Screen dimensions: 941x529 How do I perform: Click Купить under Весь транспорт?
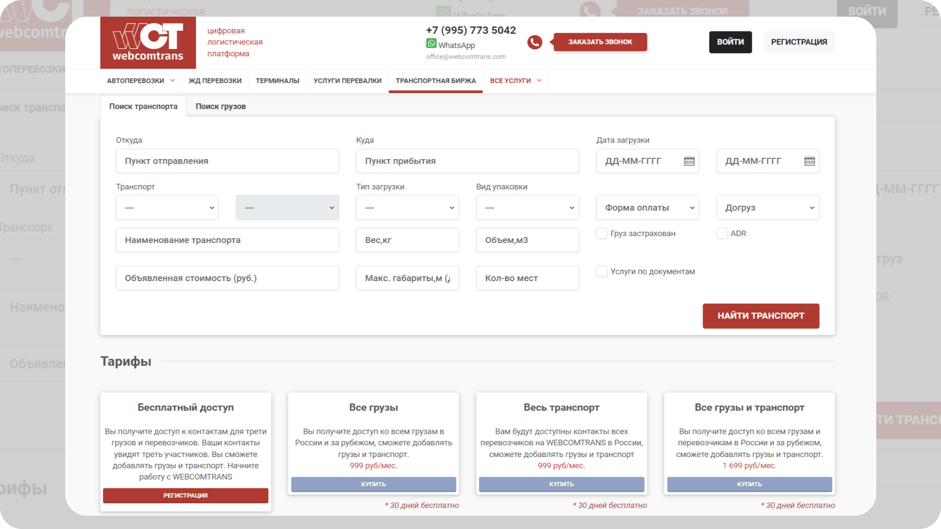[561, 484]
